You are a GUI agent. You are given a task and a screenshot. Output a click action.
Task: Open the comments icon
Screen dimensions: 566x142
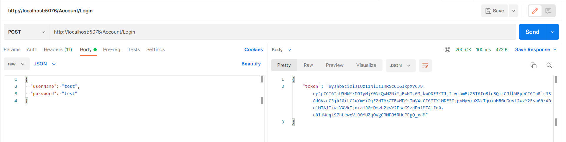548,11
